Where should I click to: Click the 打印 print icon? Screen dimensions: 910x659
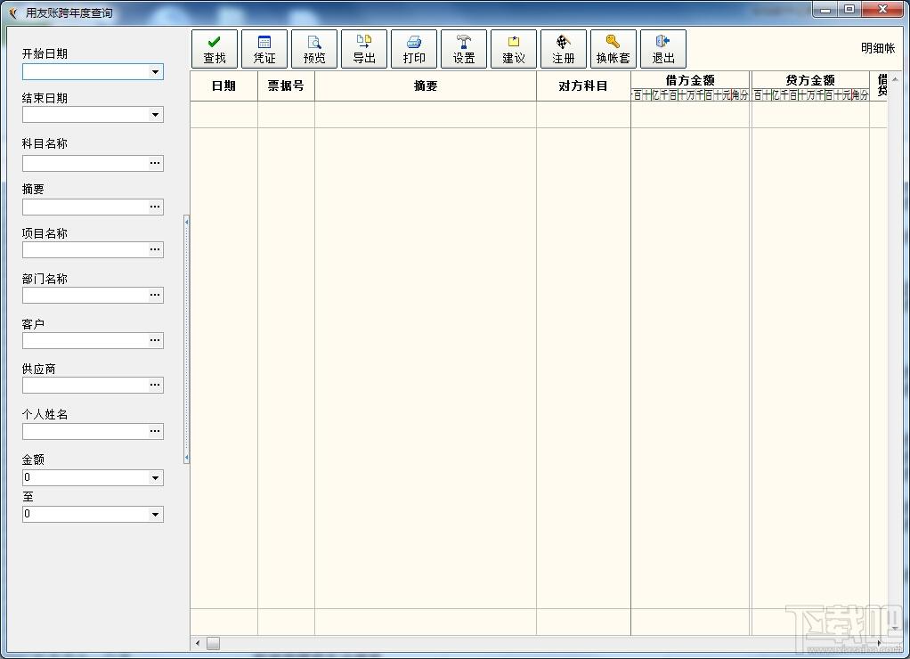pos(414,49)
